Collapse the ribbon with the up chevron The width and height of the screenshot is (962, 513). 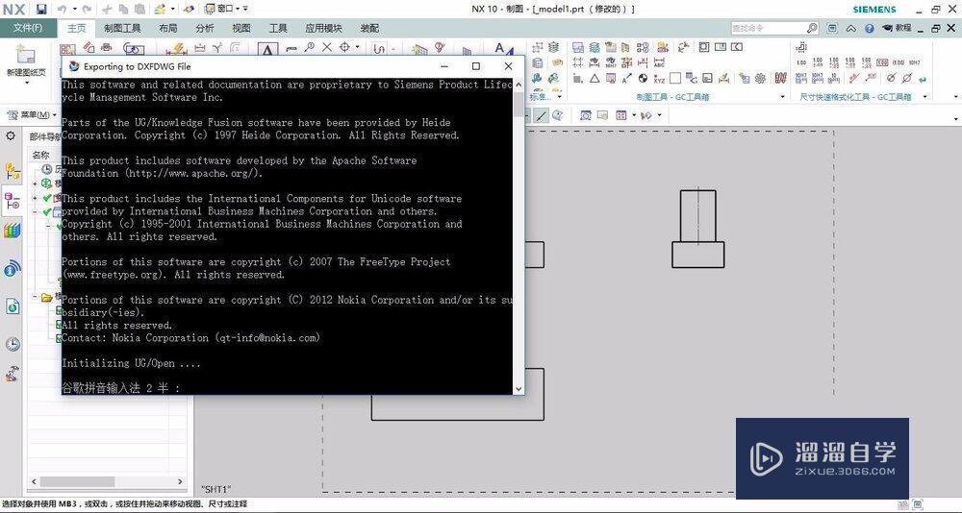pos(851,28)
